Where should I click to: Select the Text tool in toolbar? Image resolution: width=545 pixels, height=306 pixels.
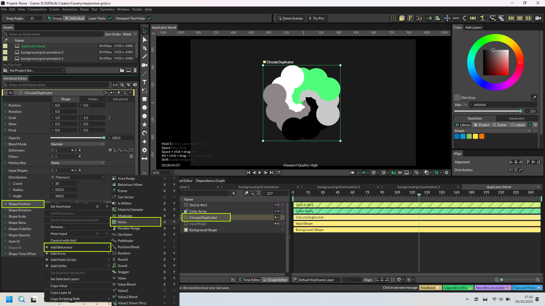tap(144, 82)
